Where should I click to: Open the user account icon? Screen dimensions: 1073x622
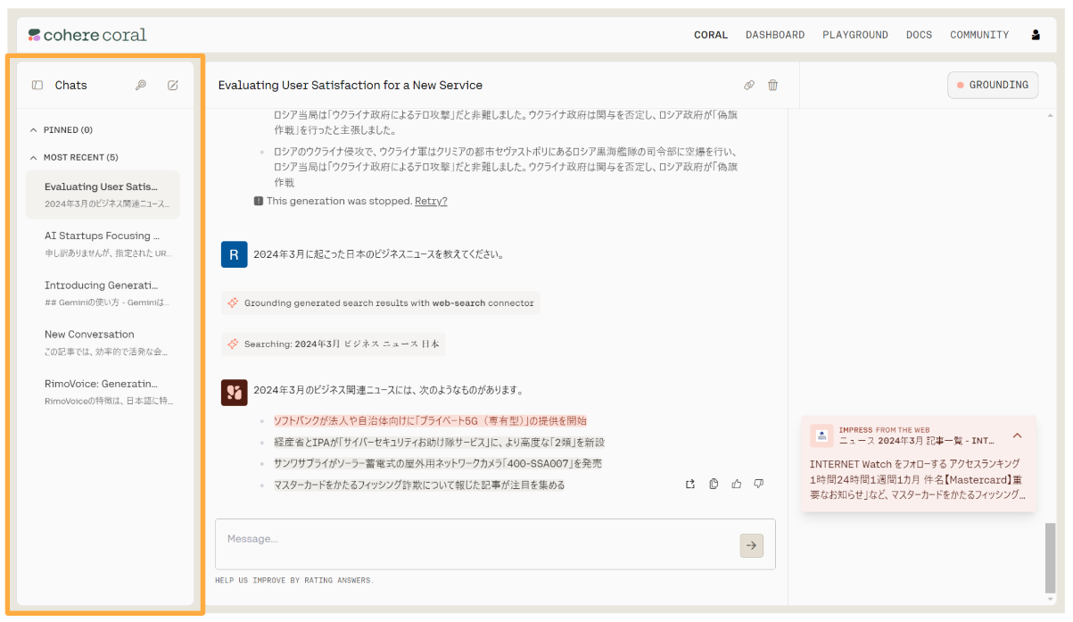(1036, 34)
